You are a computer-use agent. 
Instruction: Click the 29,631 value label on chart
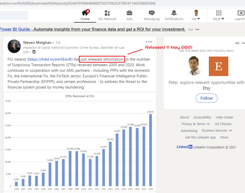click(150, 112)
